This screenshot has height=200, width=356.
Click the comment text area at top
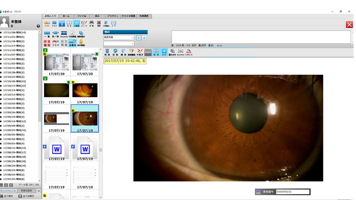click(x=261, y=37)
